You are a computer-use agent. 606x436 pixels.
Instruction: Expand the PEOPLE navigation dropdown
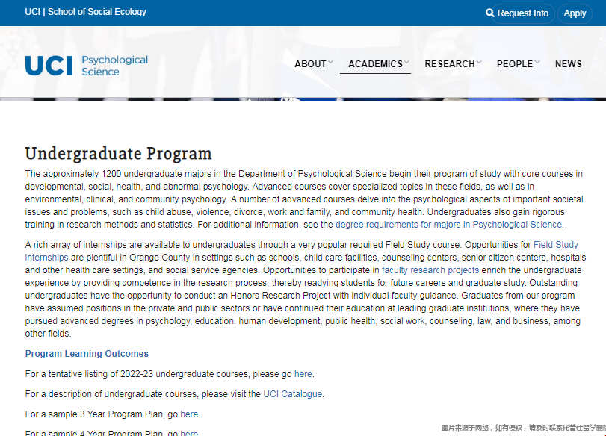(x=514, y=64)
